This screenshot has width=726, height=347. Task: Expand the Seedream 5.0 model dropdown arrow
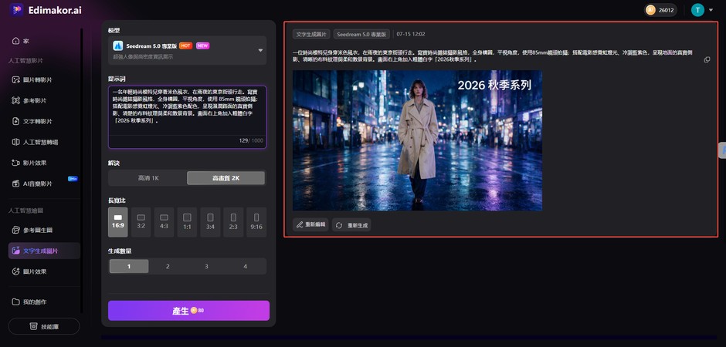260,50
